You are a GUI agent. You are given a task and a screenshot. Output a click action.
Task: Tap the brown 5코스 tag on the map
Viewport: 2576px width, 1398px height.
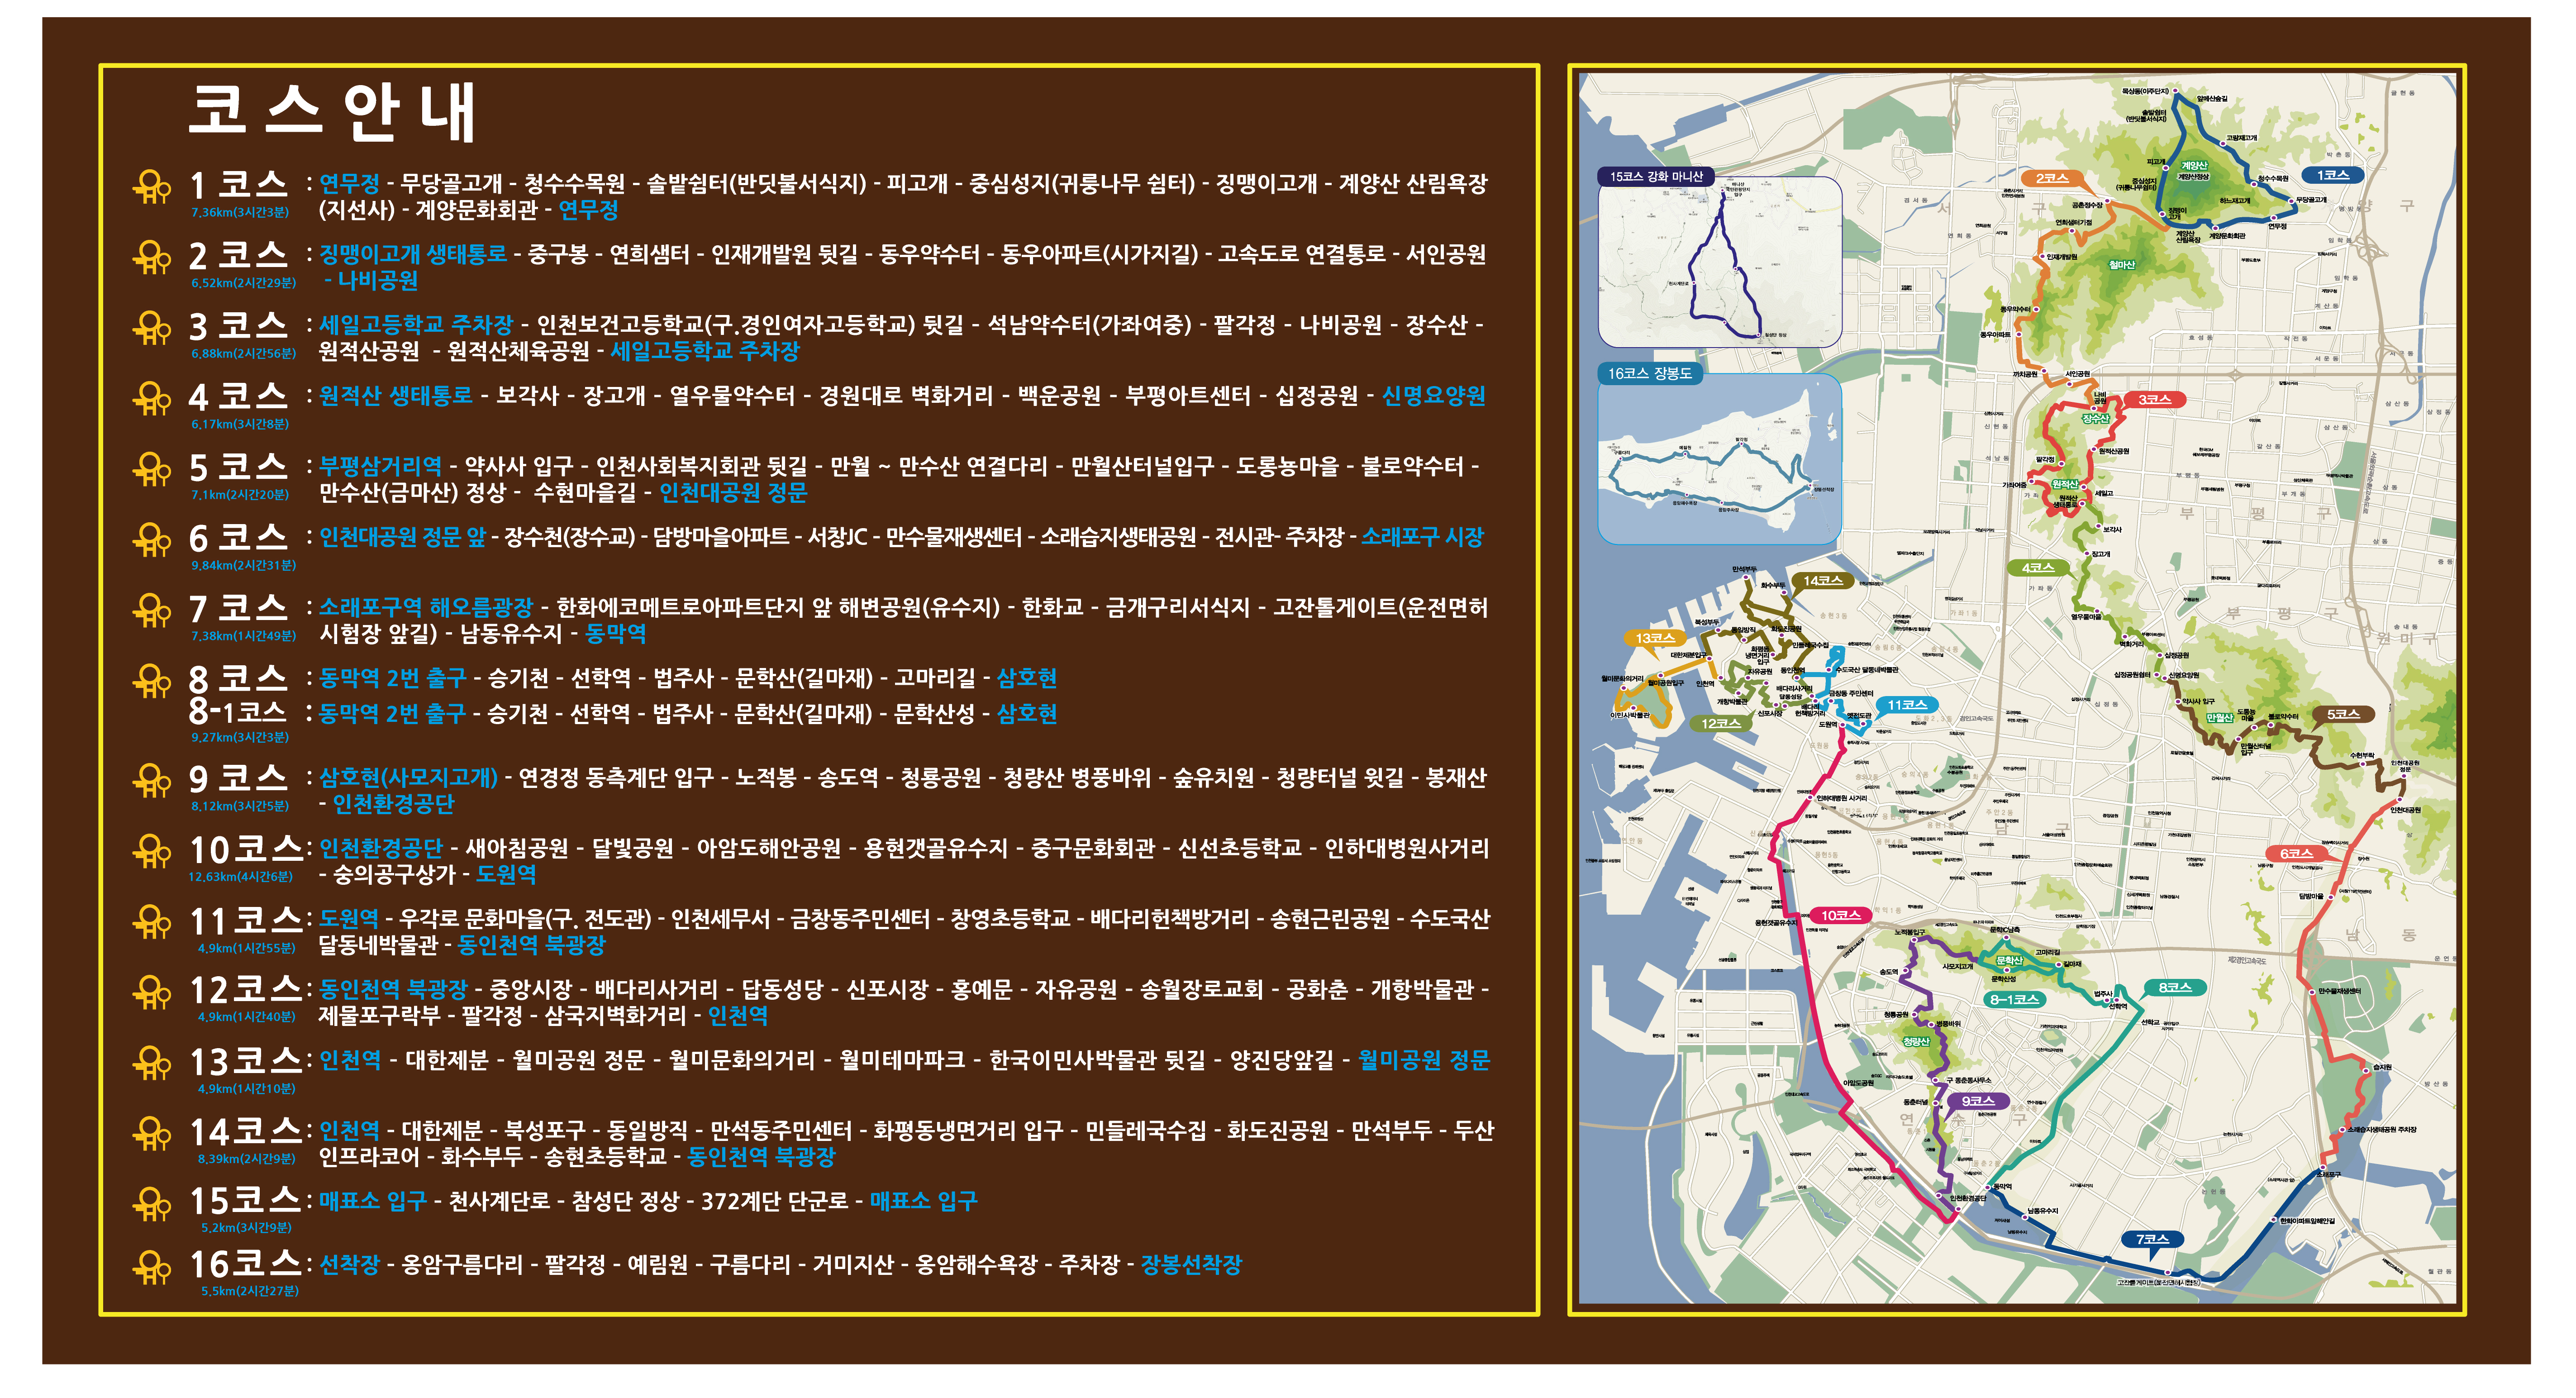[2343, 714]
